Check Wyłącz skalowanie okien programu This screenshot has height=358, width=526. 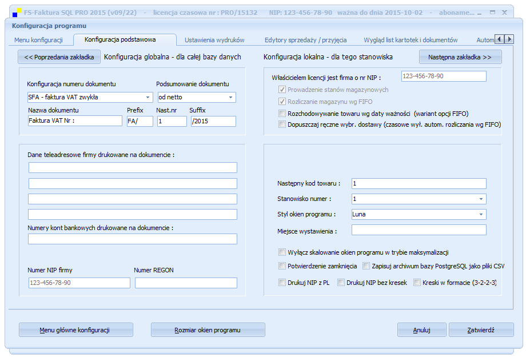282,252
